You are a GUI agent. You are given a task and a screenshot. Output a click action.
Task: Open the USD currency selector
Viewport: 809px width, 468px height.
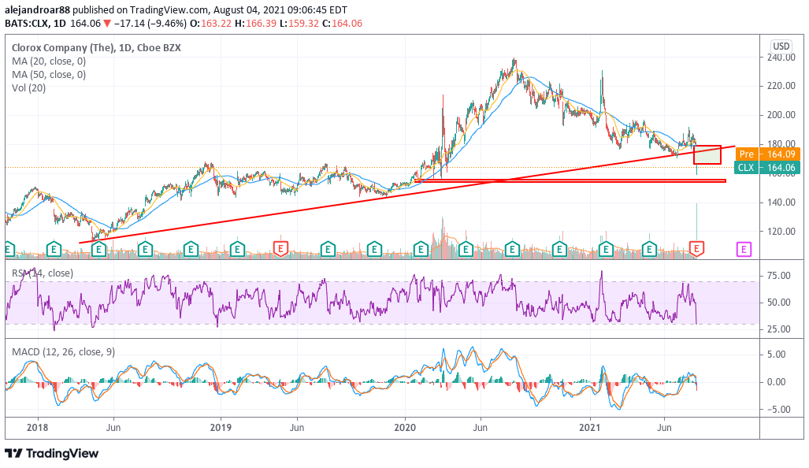[781, 46]
